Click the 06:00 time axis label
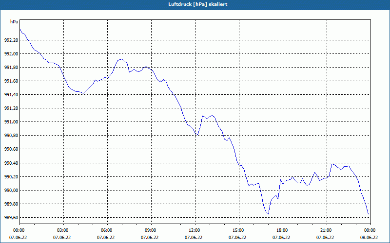The height and width of the screenshot is (243, 390). click(x=107, y=230)
